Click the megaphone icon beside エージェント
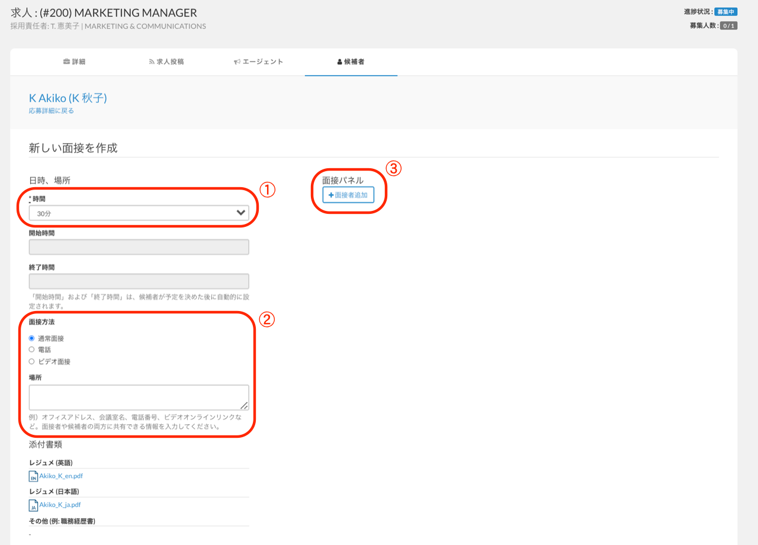 [x=237, y=62]
